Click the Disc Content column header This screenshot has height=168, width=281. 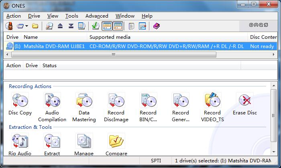(263, 37)
